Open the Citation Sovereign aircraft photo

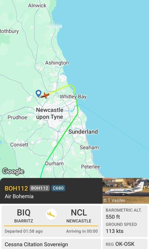tap(126, 191)
